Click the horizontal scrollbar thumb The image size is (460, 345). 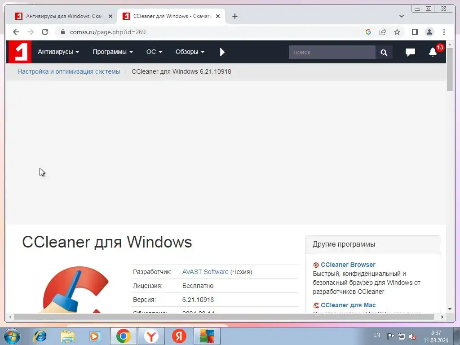(224, 317)
